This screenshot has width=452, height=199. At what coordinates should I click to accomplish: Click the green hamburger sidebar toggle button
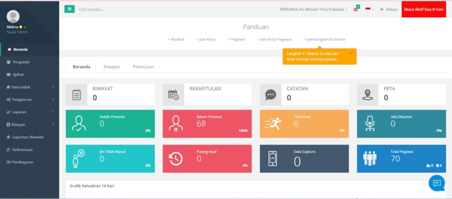69,9
